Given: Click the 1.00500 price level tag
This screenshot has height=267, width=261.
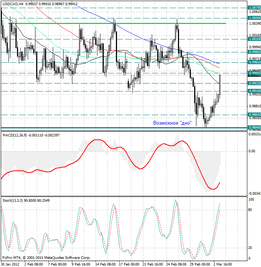Looking at the screenshot, I should [254, 18].
